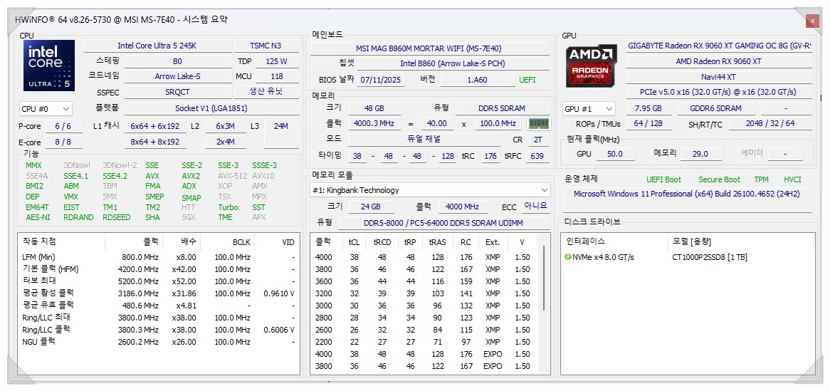Click the green memory module icon

point(539,123)
